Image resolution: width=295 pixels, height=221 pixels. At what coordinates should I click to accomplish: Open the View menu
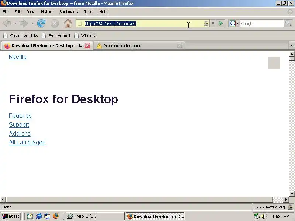[x=31, y=12]
